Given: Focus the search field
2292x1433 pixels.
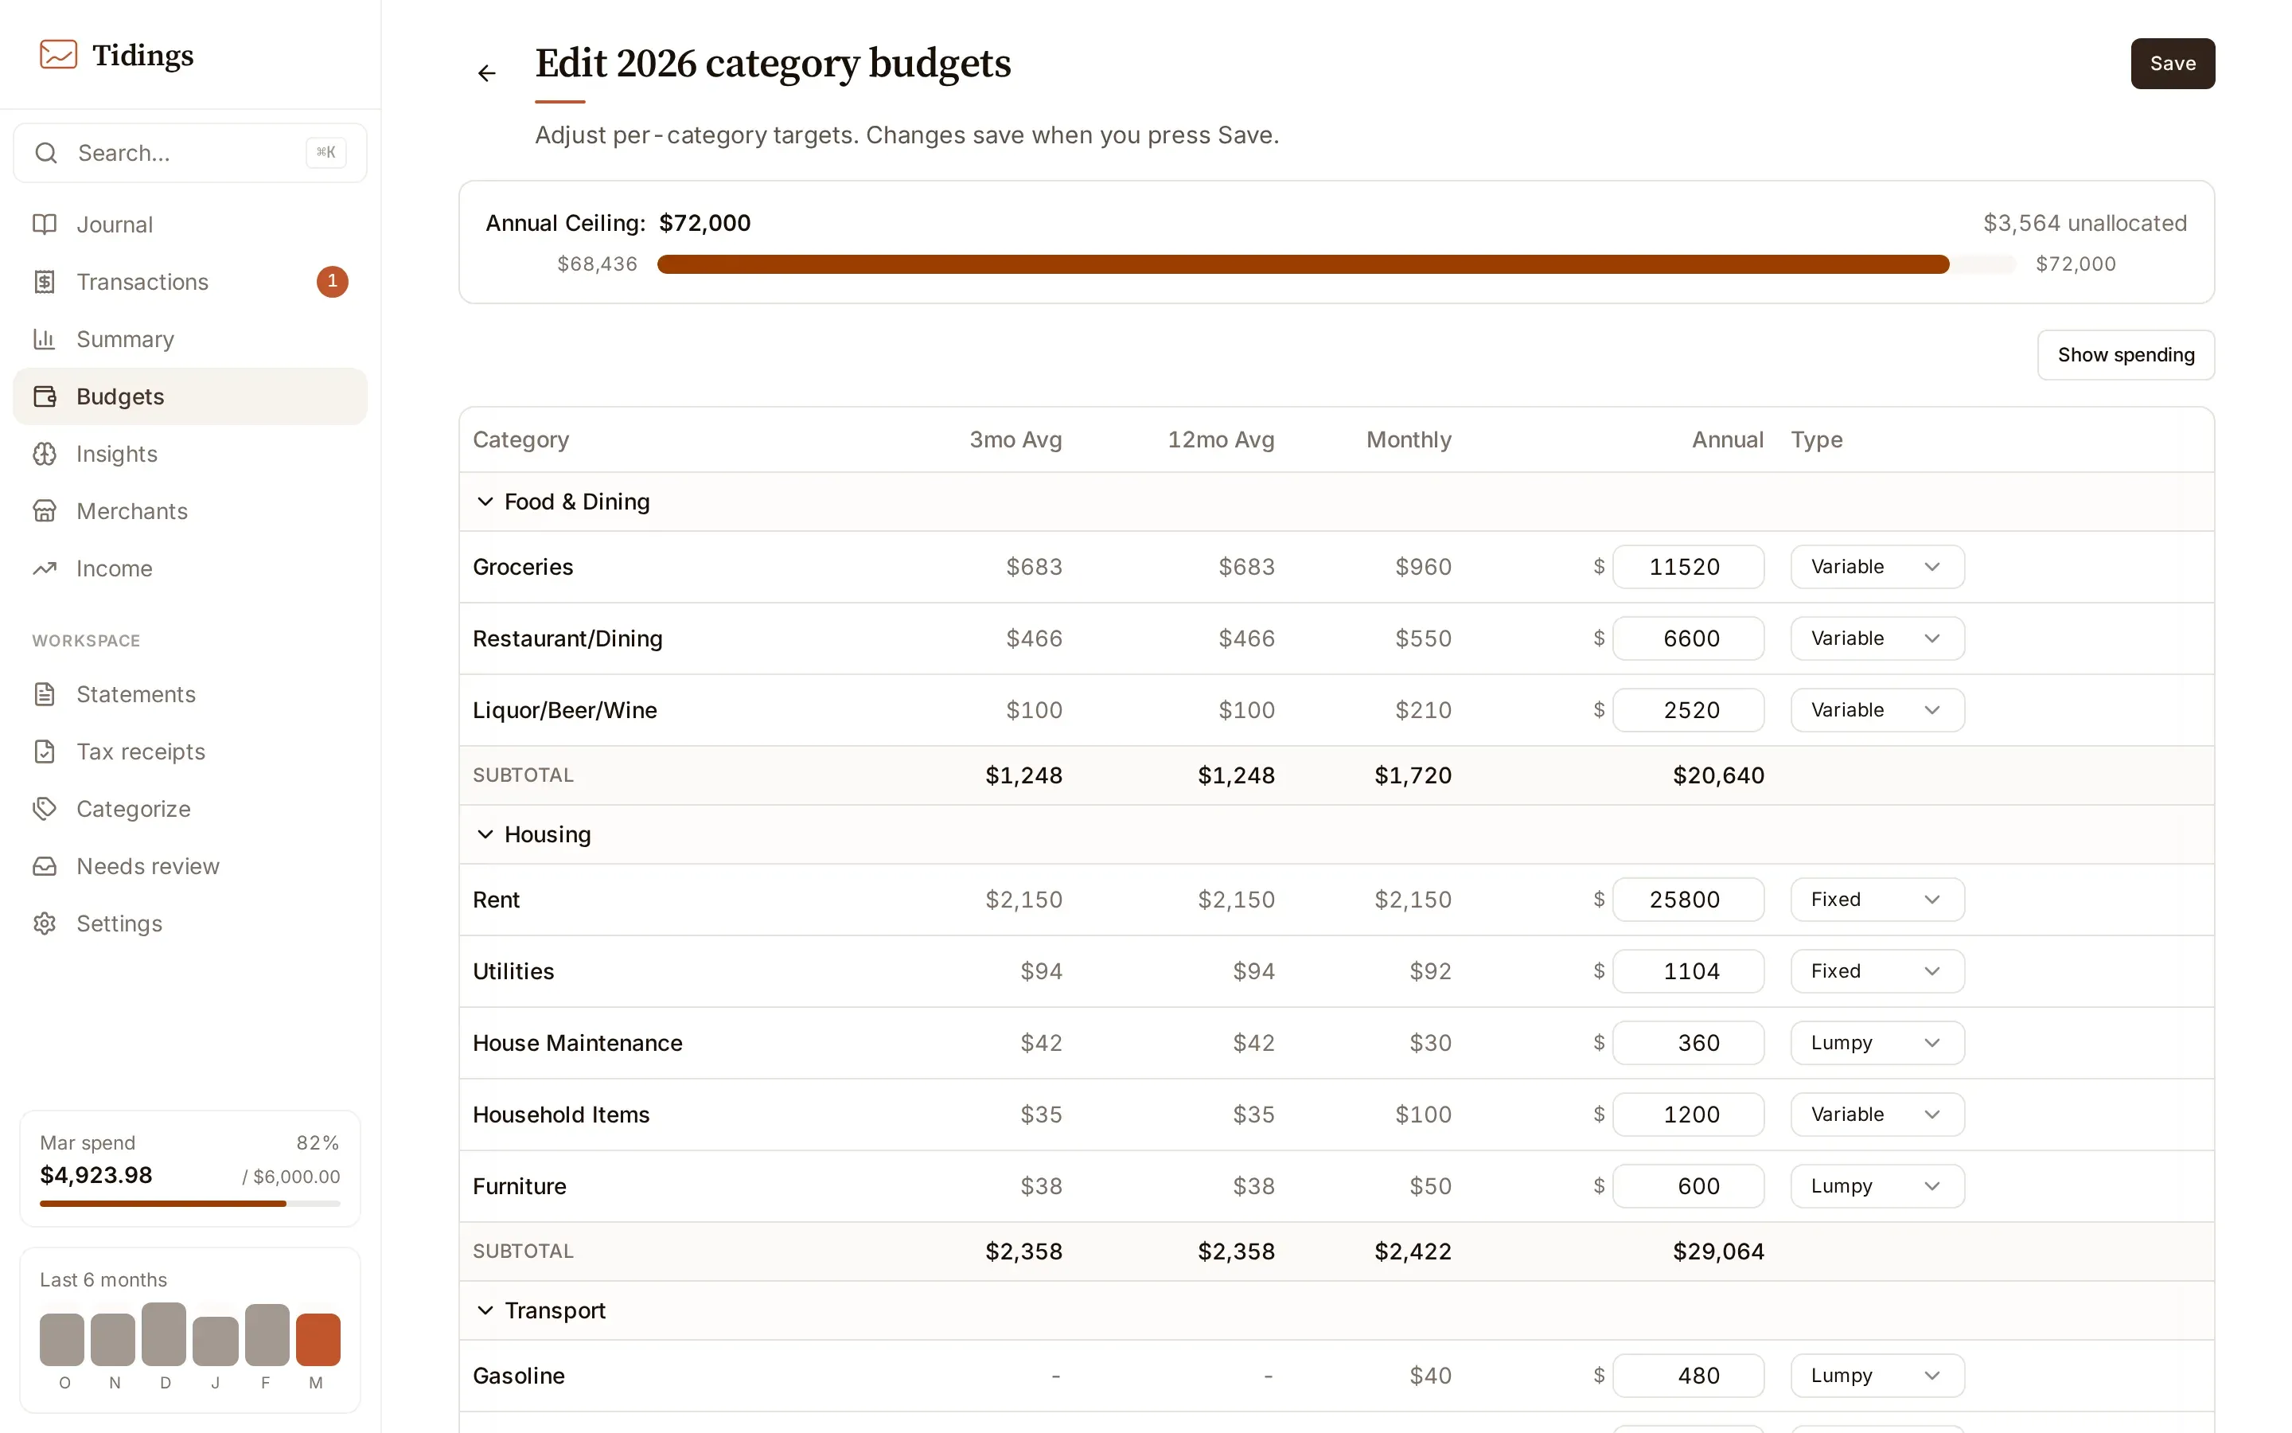Looking at the screenshot, I should pos(190,153).
